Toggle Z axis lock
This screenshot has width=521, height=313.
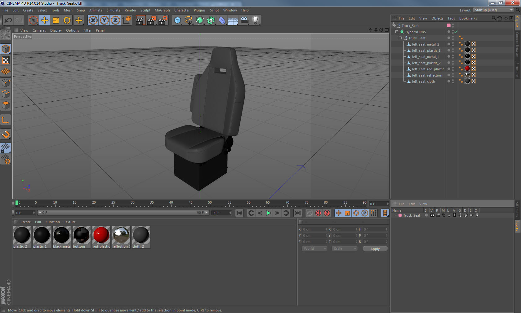click(x=115, y=20)
